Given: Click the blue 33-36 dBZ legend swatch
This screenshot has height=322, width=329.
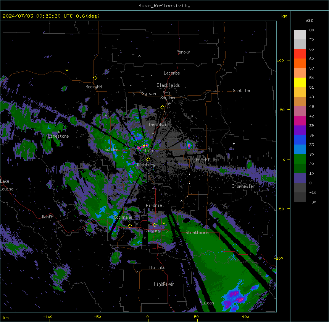Looking at the screenshot, I should 300,140.
